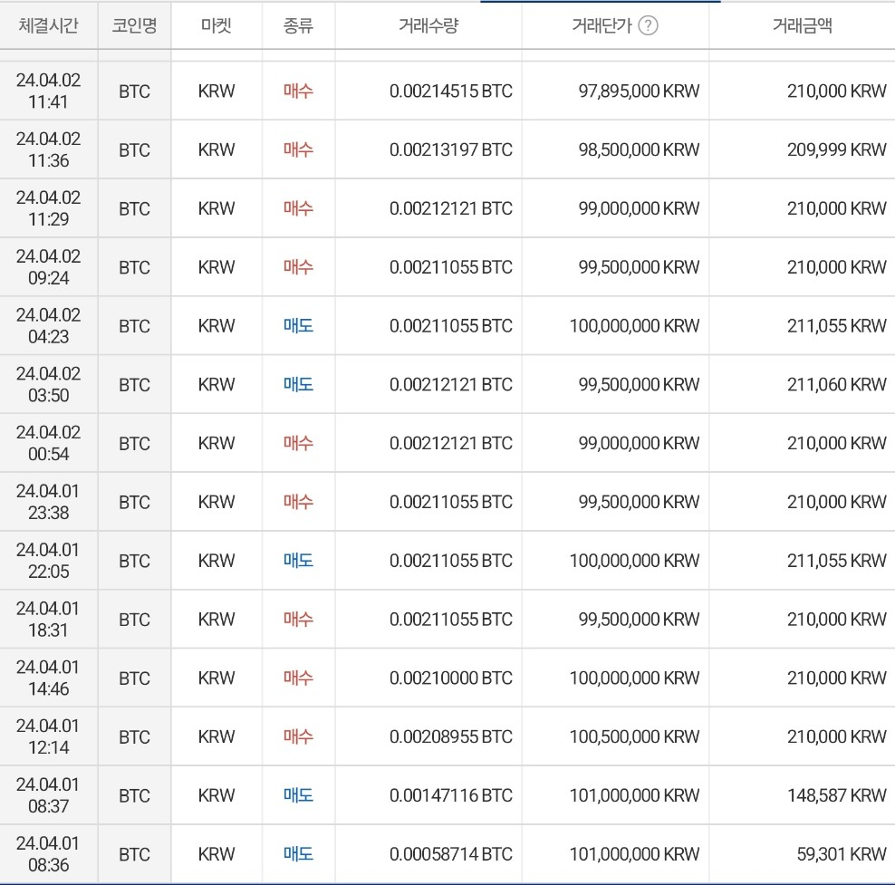Select the time cell 24.04.01 08:37
This screenshot has height=885, width=895.
(x=49, y=796)
